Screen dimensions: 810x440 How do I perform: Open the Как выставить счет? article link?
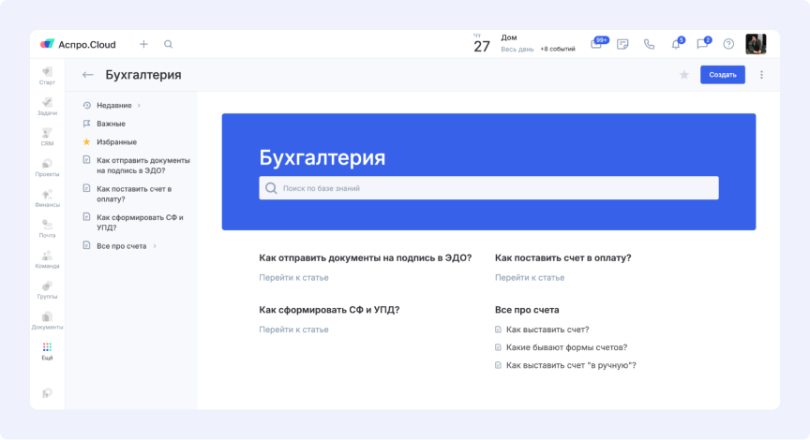click(547, 330)
